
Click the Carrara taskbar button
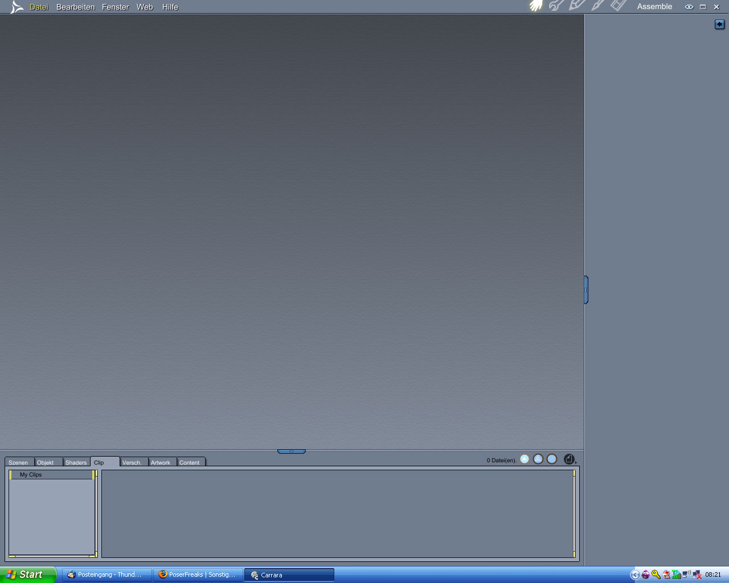click(289, 575)
